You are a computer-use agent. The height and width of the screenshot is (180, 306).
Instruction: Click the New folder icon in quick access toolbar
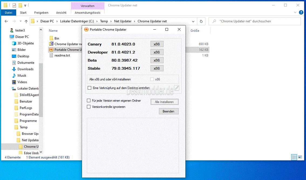(x=20, y=5)
